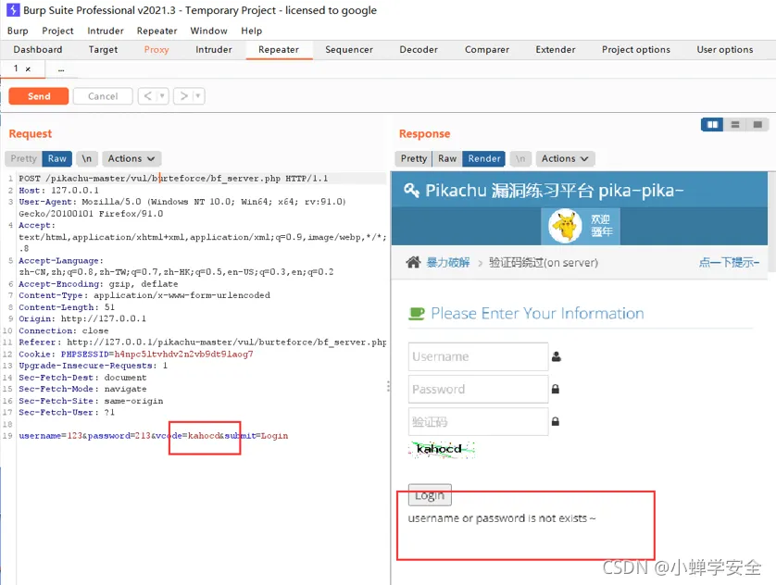Open the Project menu
This screenshot has height=585, width=776.
point(57,31)
